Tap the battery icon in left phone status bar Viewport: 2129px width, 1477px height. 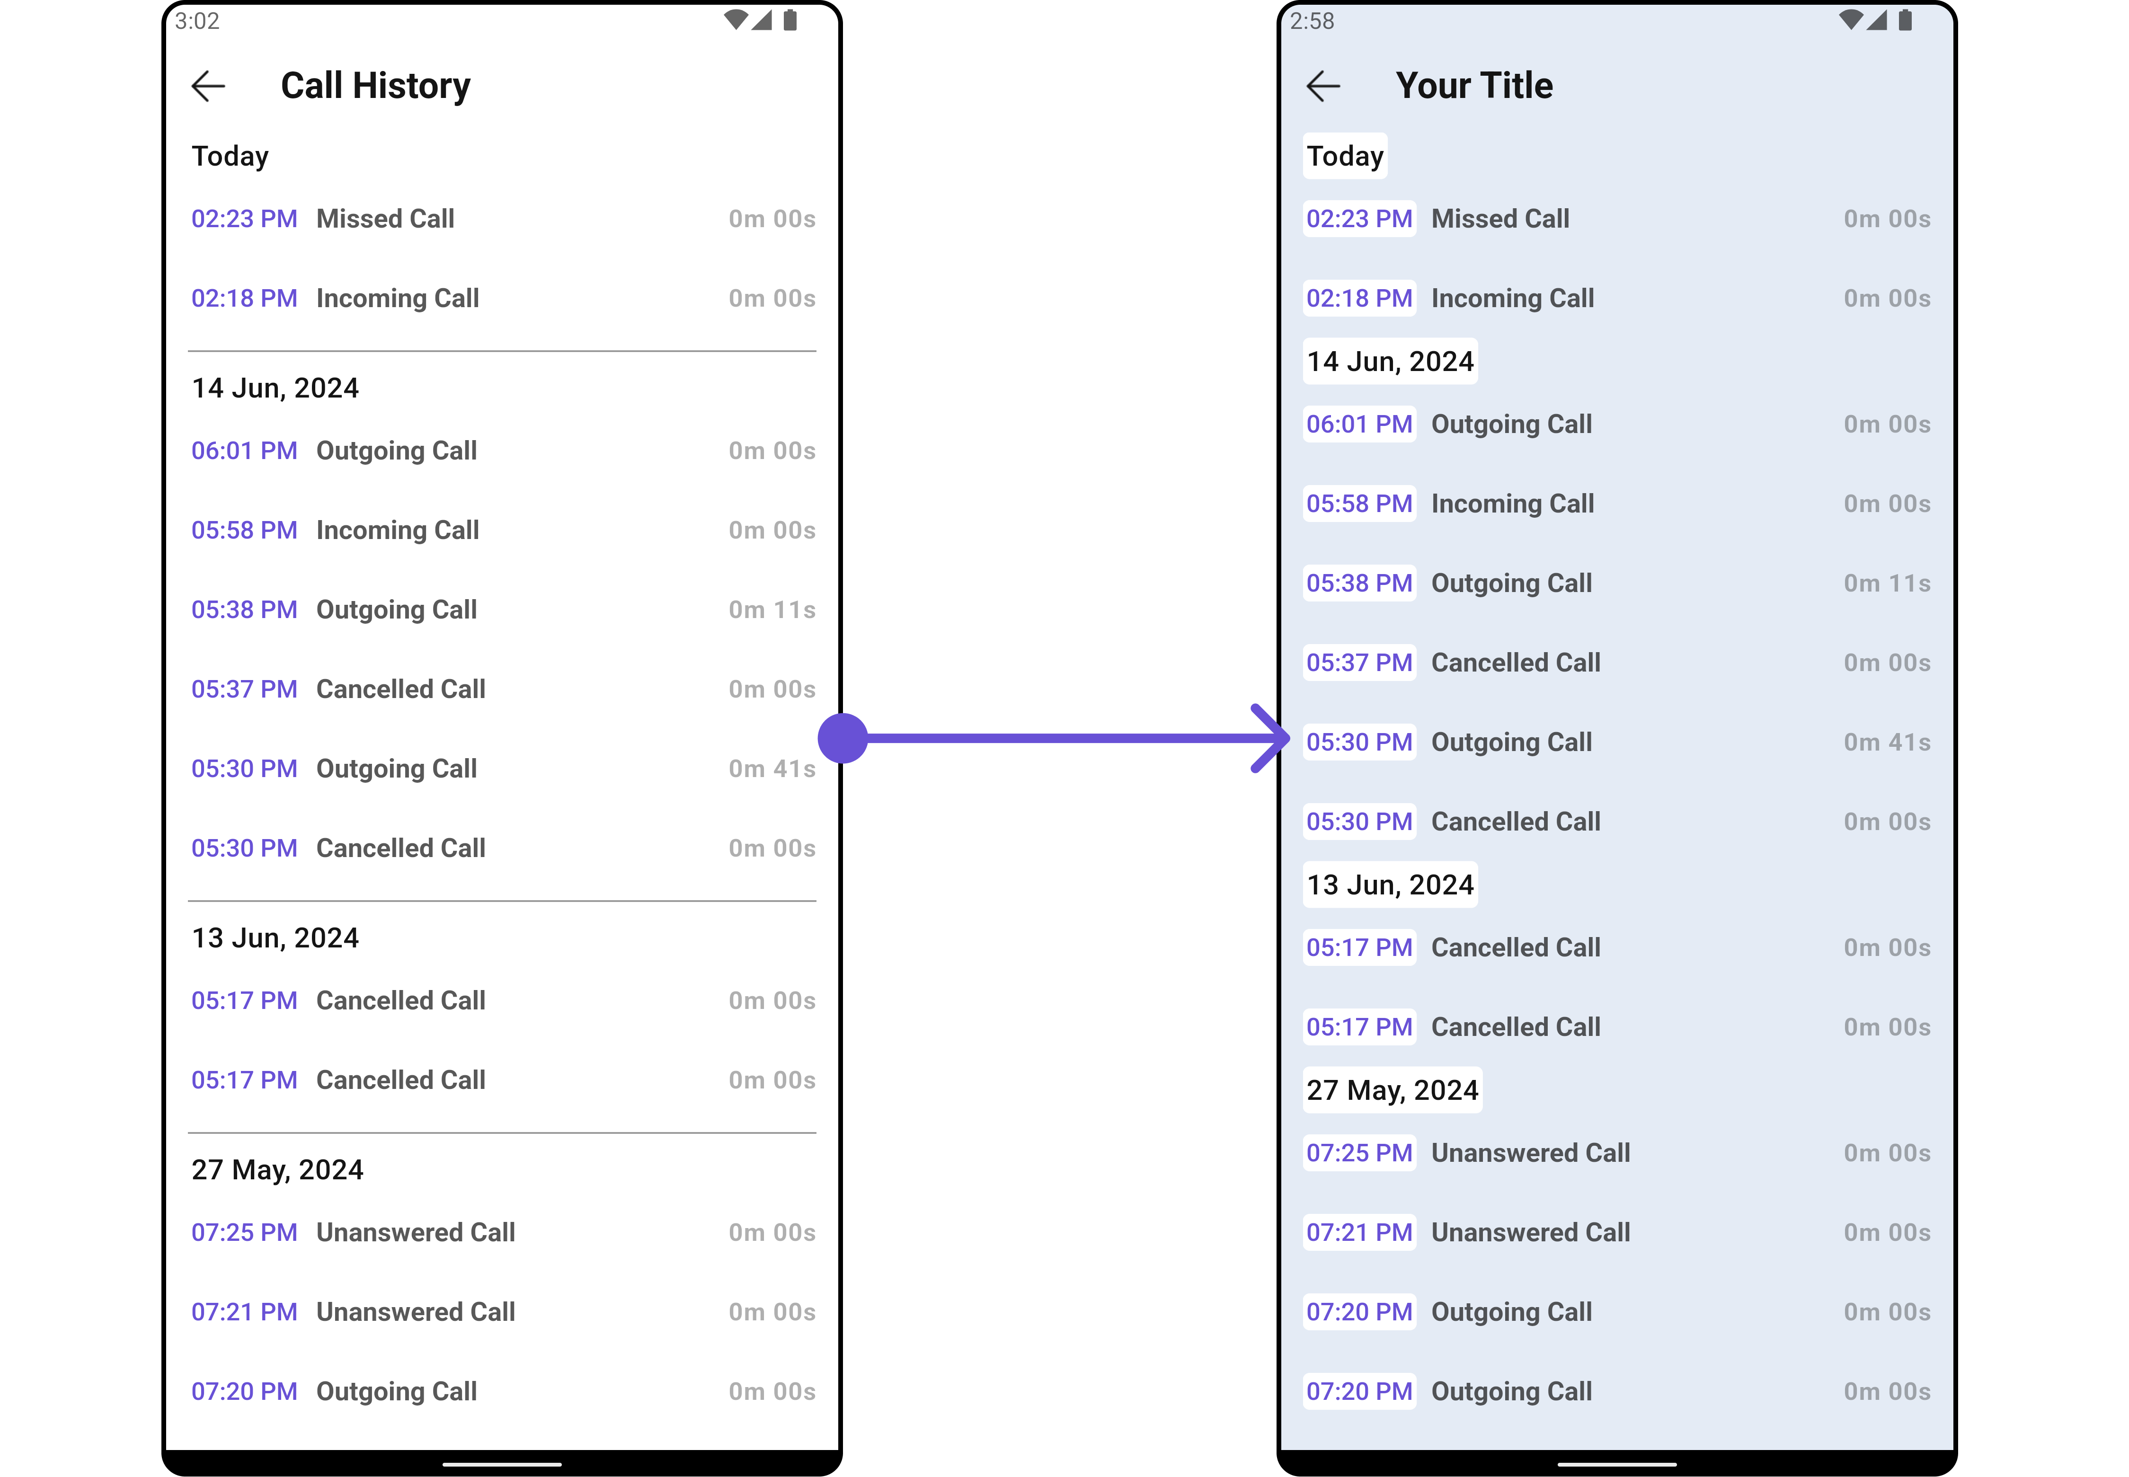pyautogui.click(x=790, y=19)
